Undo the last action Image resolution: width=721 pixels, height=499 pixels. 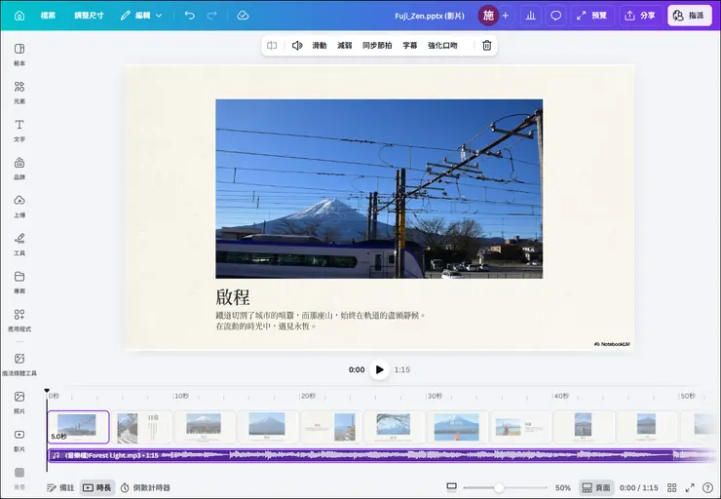(189, 16)
